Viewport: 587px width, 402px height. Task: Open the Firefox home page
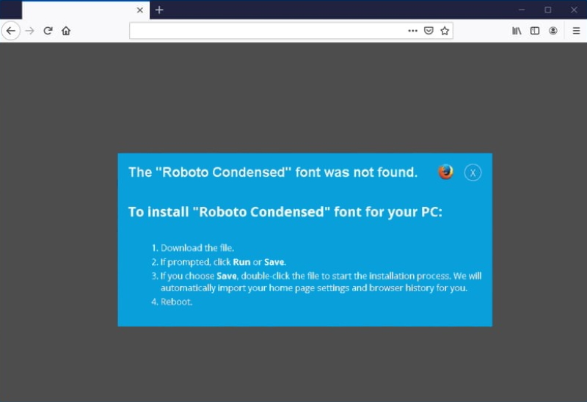(x=66, y=31)
